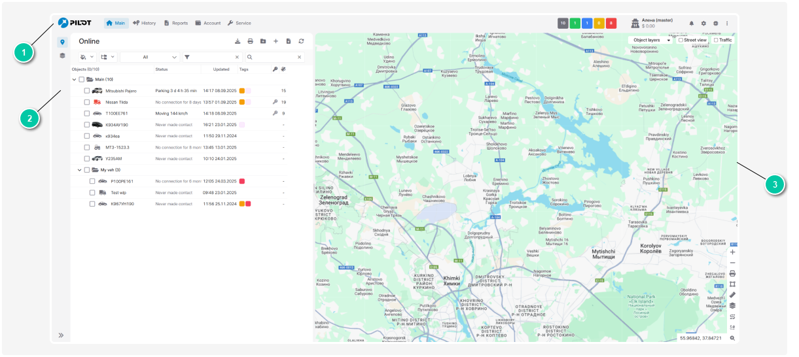Click the refresh icon in the Online panel
Image resolution: width=799 pixels, height=357 pixels.
pos(301,41)
